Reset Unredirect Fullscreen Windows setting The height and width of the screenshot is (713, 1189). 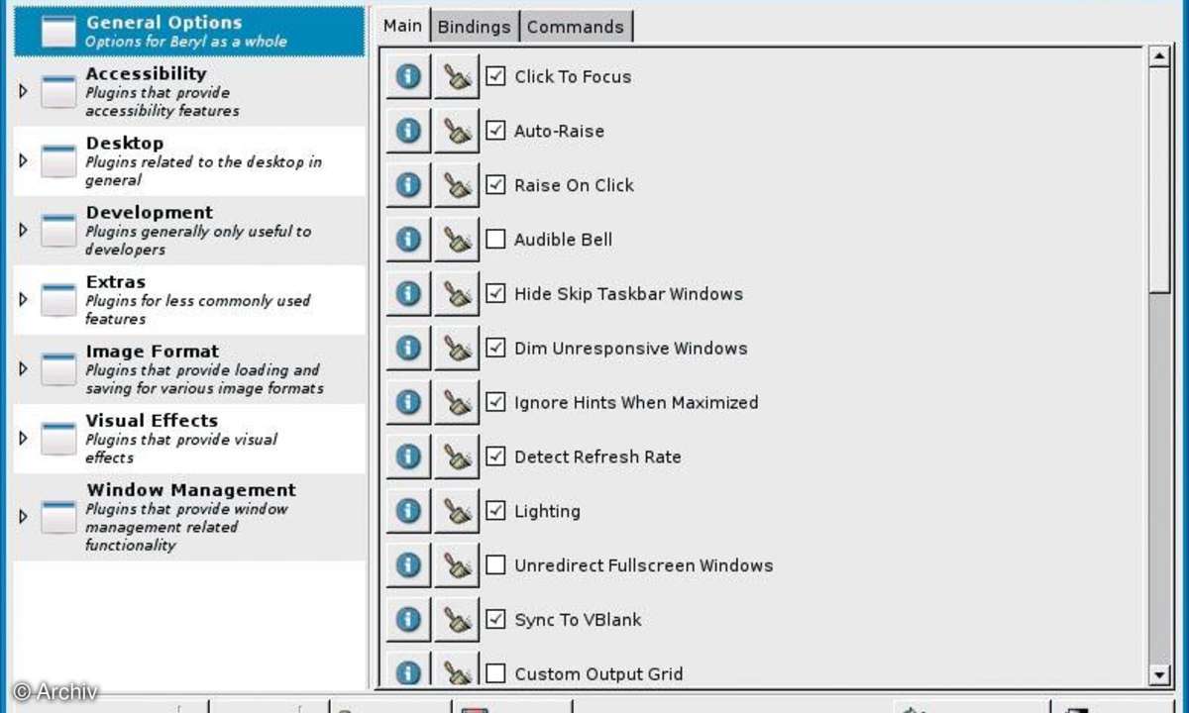[457, 565]
